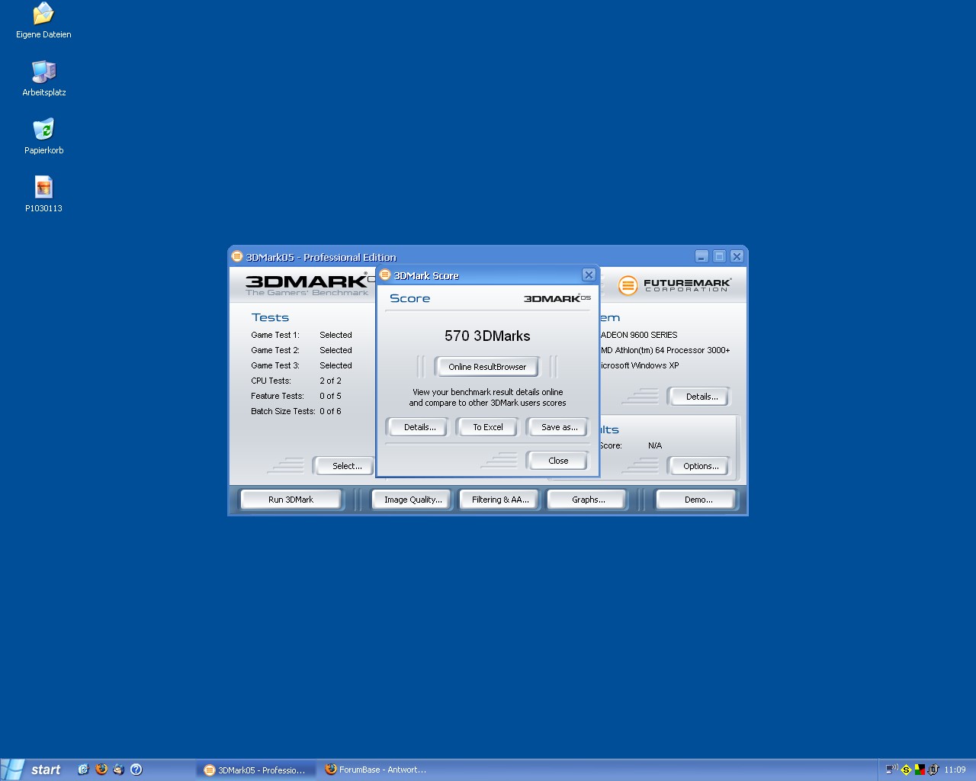The height and width of the screenshot is (781, 976).
Task: Click the ADEON 9600 SERIES text
Action: (x=639, y=335)
